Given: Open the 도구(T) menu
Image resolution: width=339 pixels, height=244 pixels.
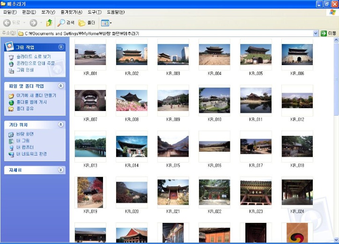Looking at the screenshot, I should coord(95,12).
